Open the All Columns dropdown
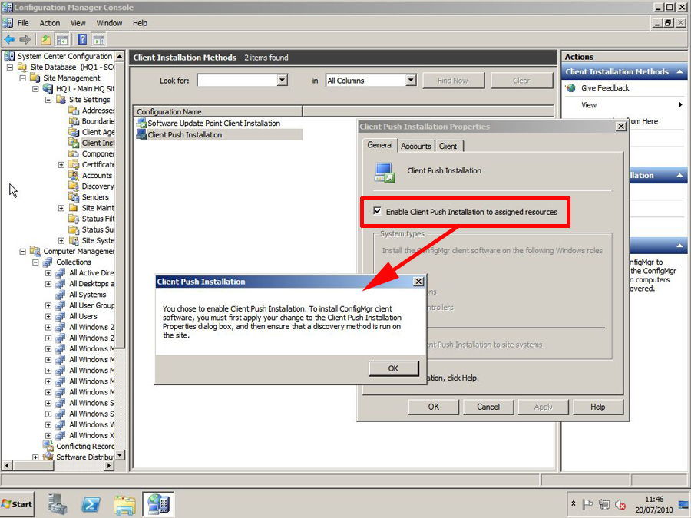 point(411,80)
